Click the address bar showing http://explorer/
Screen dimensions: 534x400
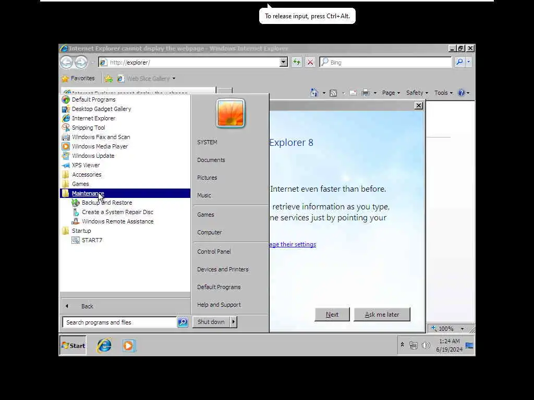[189, 63]
